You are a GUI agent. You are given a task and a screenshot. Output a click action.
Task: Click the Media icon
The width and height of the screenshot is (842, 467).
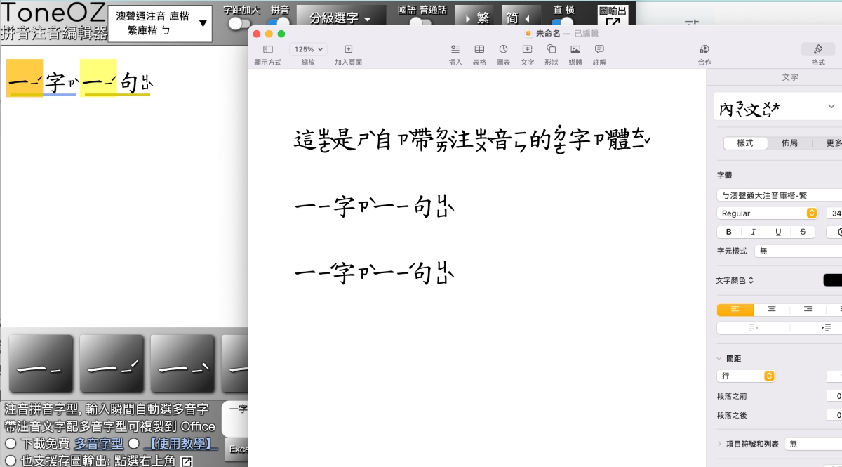coord(575,50)
